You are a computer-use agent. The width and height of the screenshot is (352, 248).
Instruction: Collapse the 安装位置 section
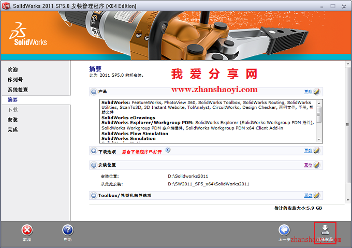coord(94,165)
